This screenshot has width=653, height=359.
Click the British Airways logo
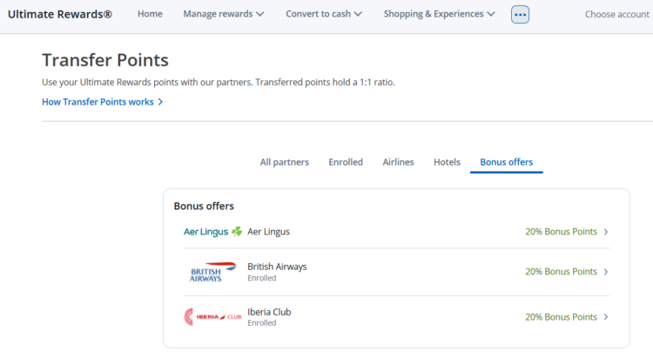click(213, 272)
